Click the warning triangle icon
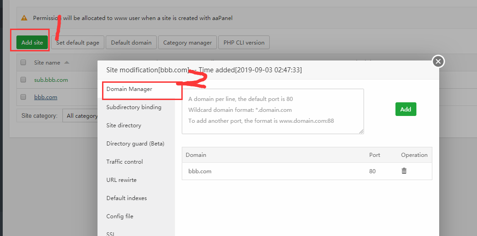Screen dimensions: 477x236 24,18
